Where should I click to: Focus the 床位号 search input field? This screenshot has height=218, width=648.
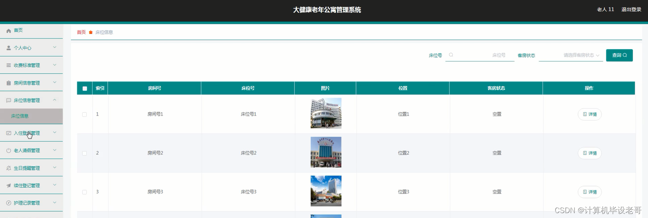(x=480, y=55)
